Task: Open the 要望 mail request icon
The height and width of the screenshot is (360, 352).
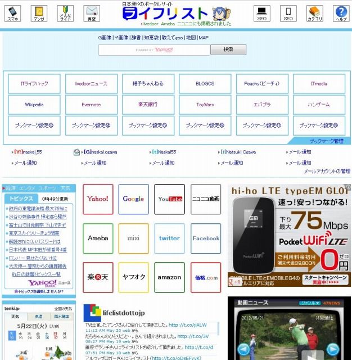Action: pos(92,13)
